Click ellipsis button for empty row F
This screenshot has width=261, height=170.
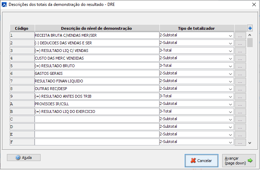(240, 142)
